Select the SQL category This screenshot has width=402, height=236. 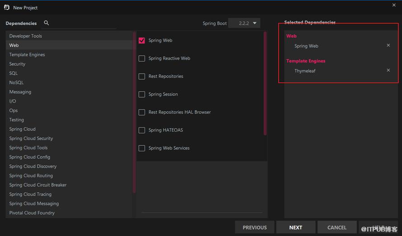coord(69,73)
